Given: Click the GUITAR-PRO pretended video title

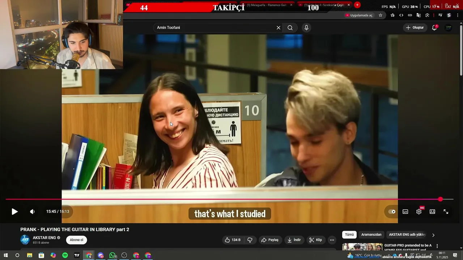Looking at the screenshot, I should coord(408,247).
